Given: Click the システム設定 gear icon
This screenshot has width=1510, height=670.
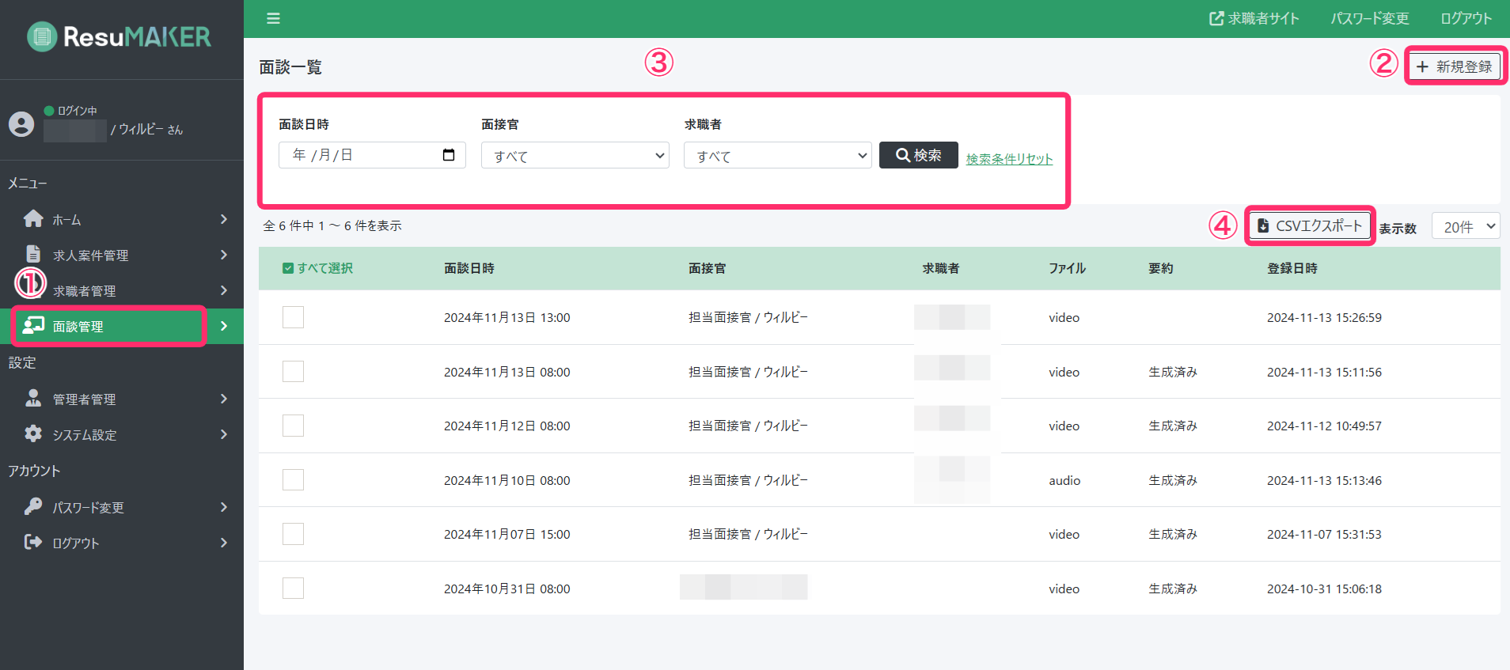Looking at the screenshot, I should click(x=33, y=433).
